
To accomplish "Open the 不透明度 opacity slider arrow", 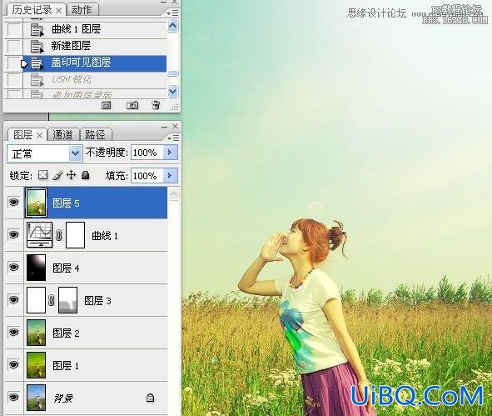I will click(x=170, y=153).
